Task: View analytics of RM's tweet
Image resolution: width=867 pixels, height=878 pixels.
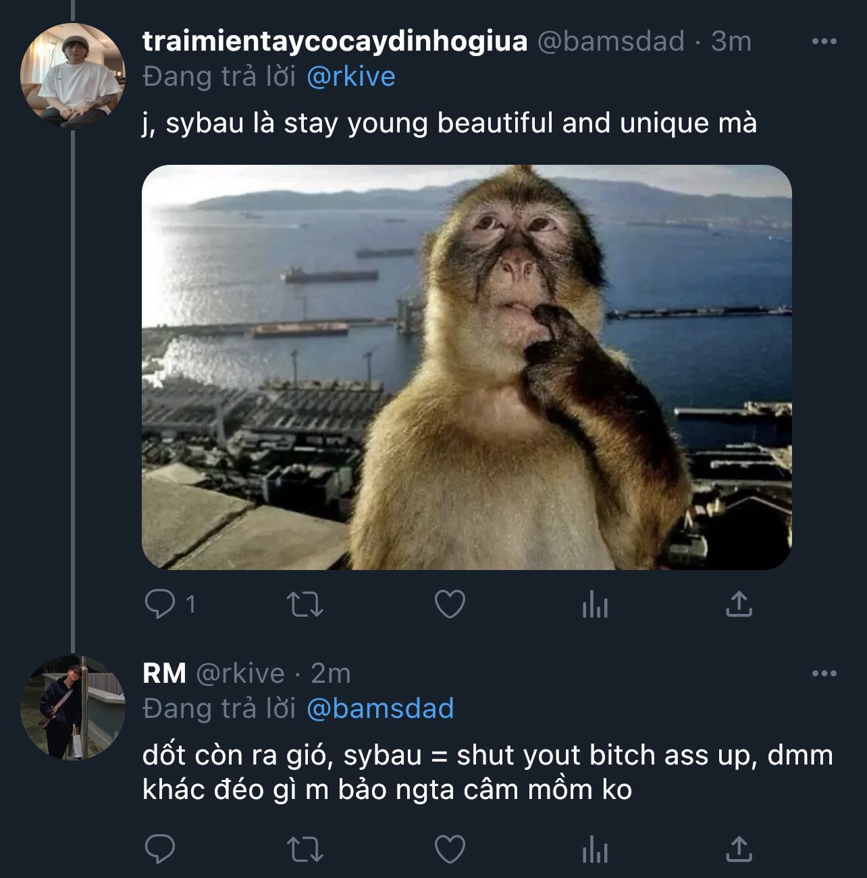Action: [x=595, y=850]
